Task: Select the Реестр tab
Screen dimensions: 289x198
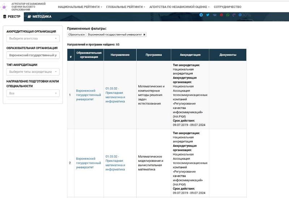Action: click(12, 17)
